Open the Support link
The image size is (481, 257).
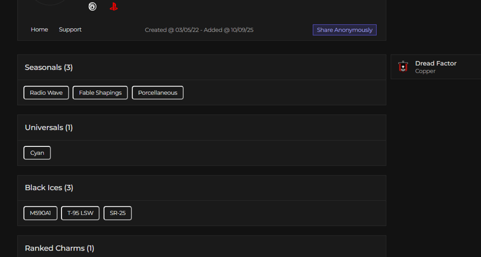click(70, 29)
